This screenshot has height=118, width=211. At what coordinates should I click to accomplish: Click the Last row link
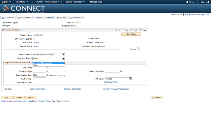(144, 30)
